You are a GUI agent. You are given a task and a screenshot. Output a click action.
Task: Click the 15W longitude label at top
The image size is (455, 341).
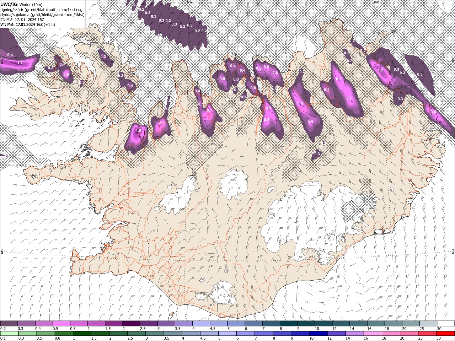tap(376, 2)
